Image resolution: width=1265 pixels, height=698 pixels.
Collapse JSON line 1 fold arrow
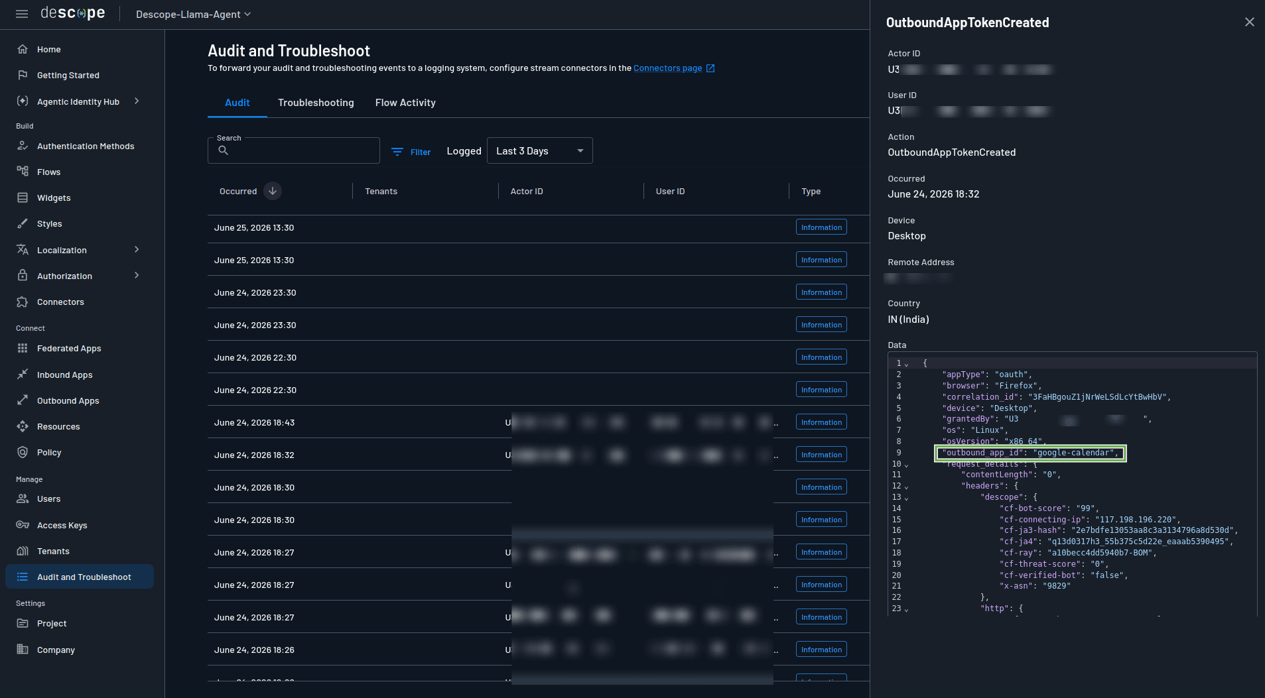tap(906, 364)
